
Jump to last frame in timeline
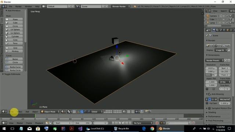coord(130,123)
